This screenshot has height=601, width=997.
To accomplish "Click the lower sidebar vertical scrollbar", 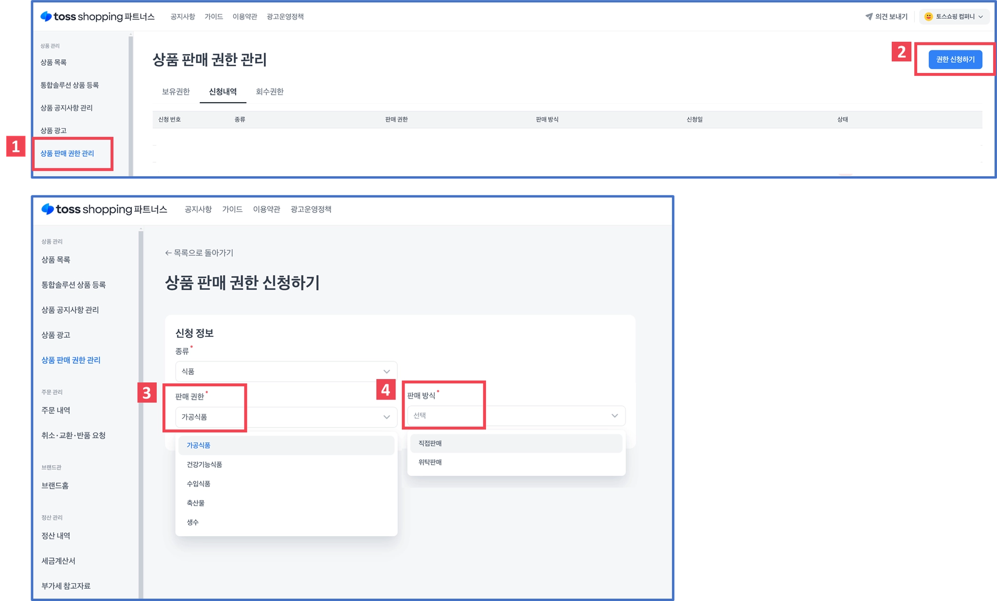I will pyautogui.click(x=141, y=414).
